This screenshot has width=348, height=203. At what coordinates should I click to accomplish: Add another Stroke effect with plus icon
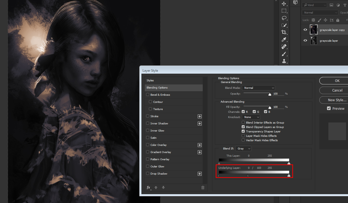tap(200, 116)
